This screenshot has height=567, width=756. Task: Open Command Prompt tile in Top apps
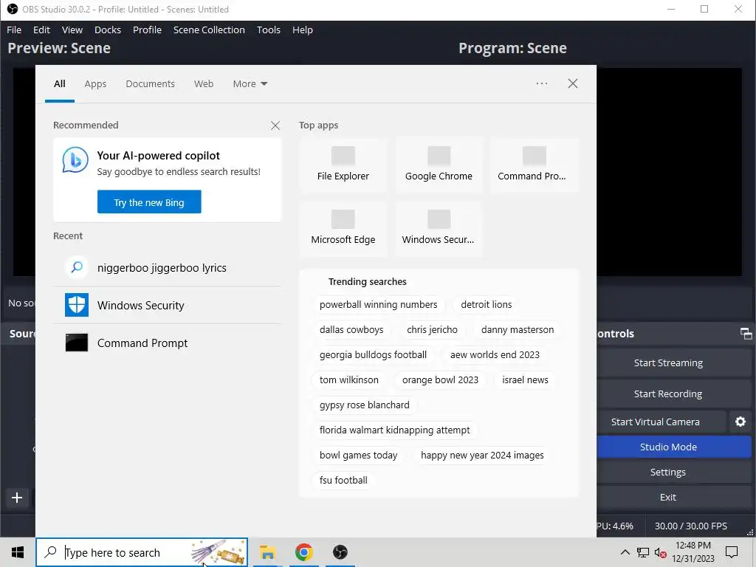pos(535,165)
